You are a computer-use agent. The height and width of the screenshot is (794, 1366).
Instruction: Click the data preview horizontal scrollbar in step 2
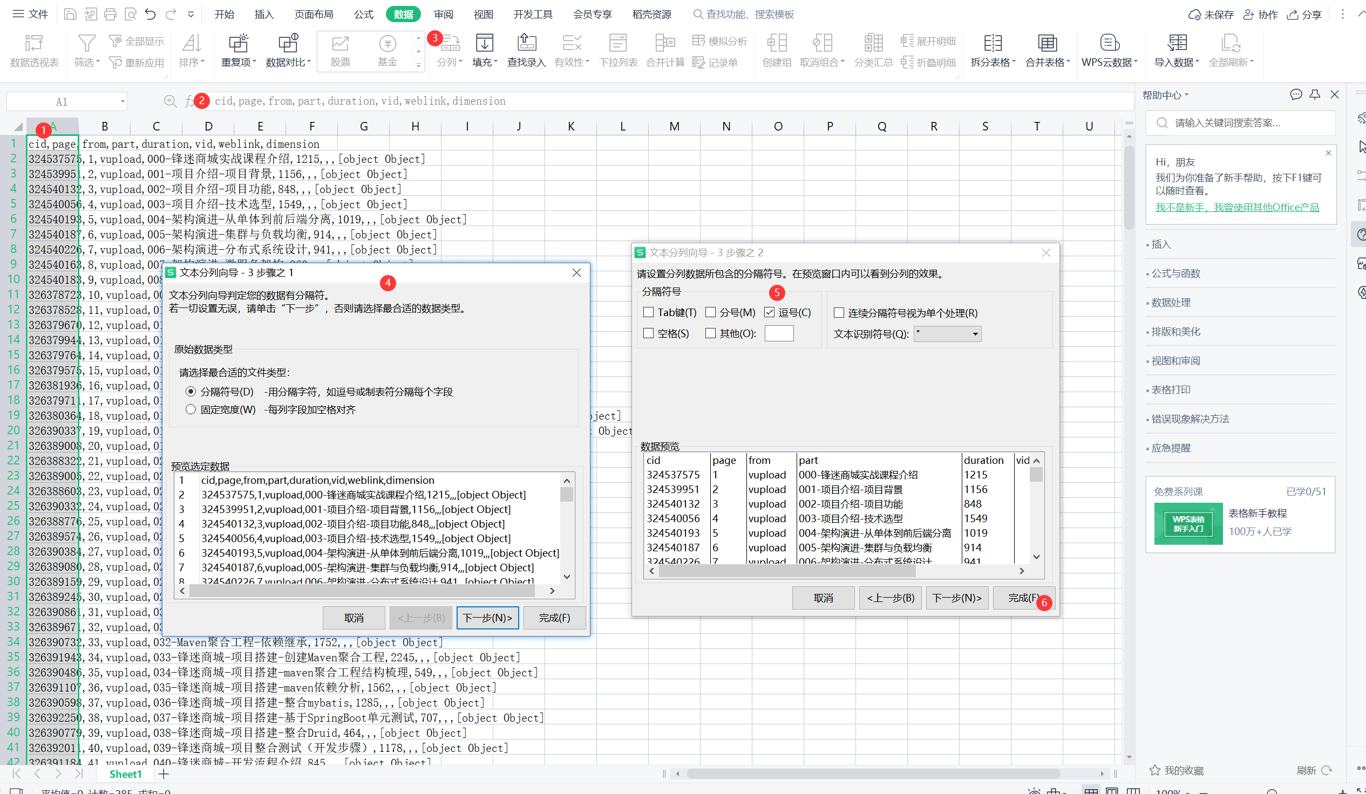point(786,571)
